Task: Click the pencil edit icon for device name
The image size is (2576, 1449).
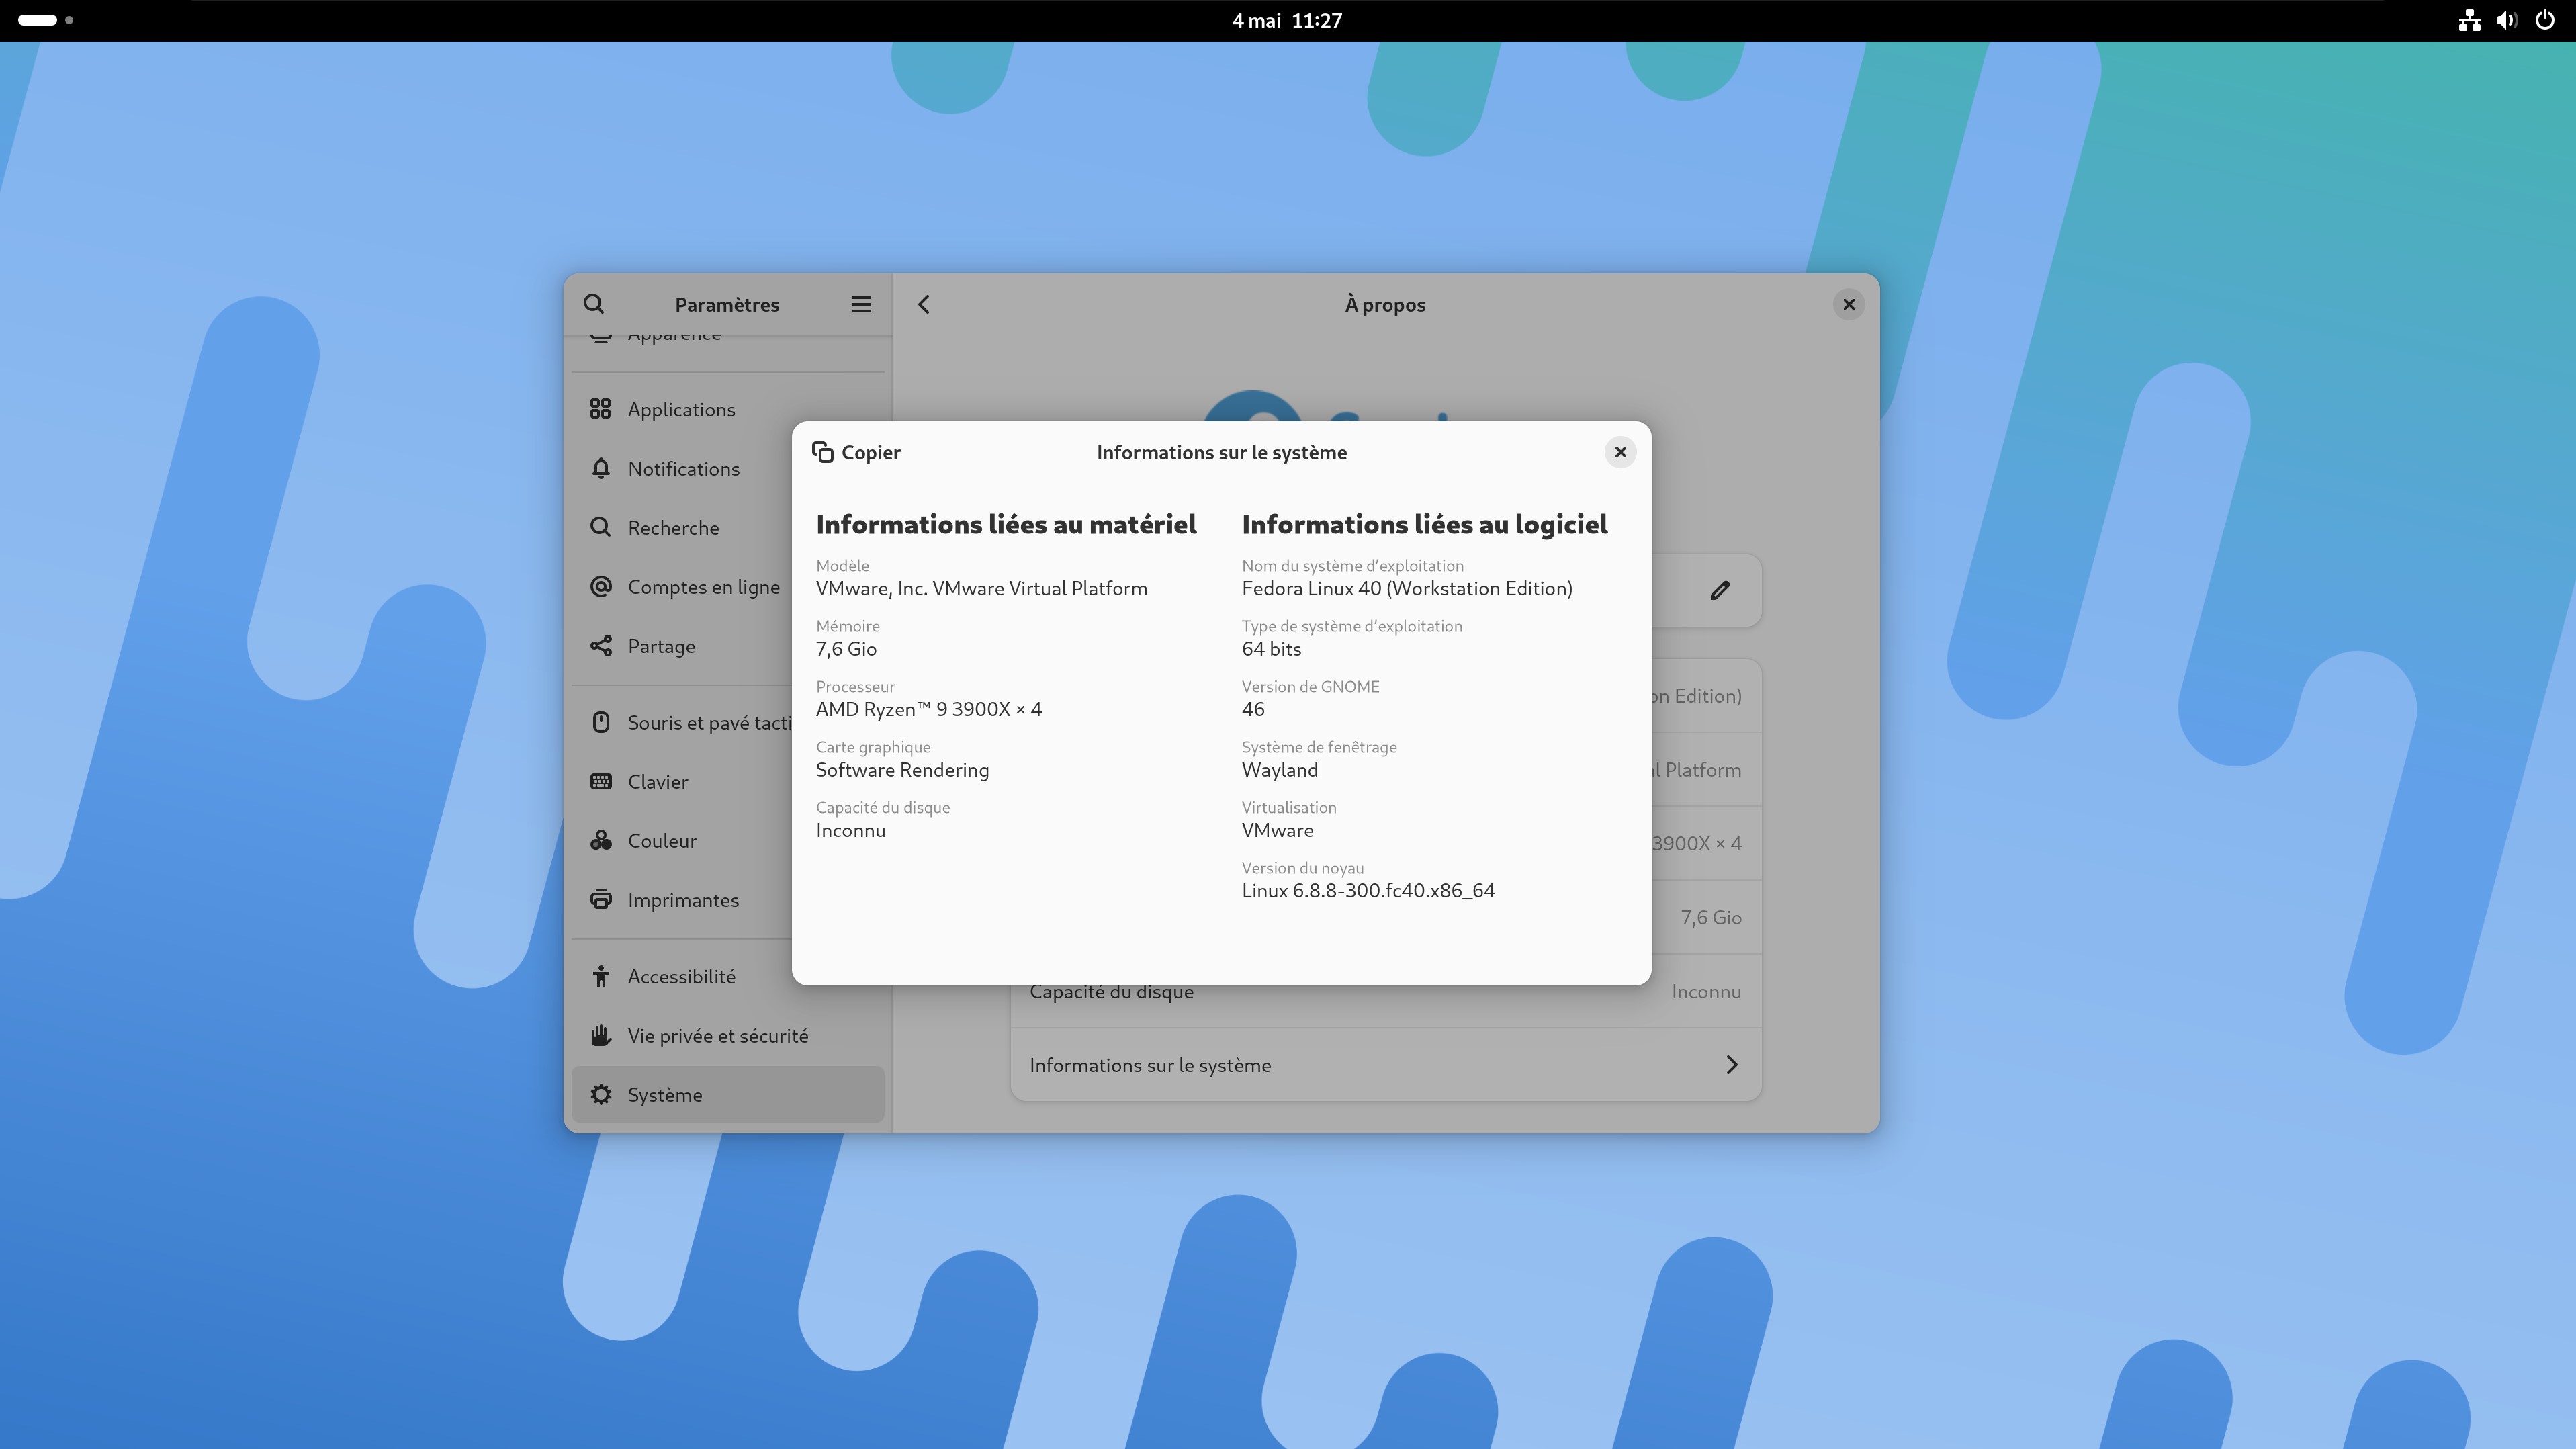Action: click(x=1719, y=591)
